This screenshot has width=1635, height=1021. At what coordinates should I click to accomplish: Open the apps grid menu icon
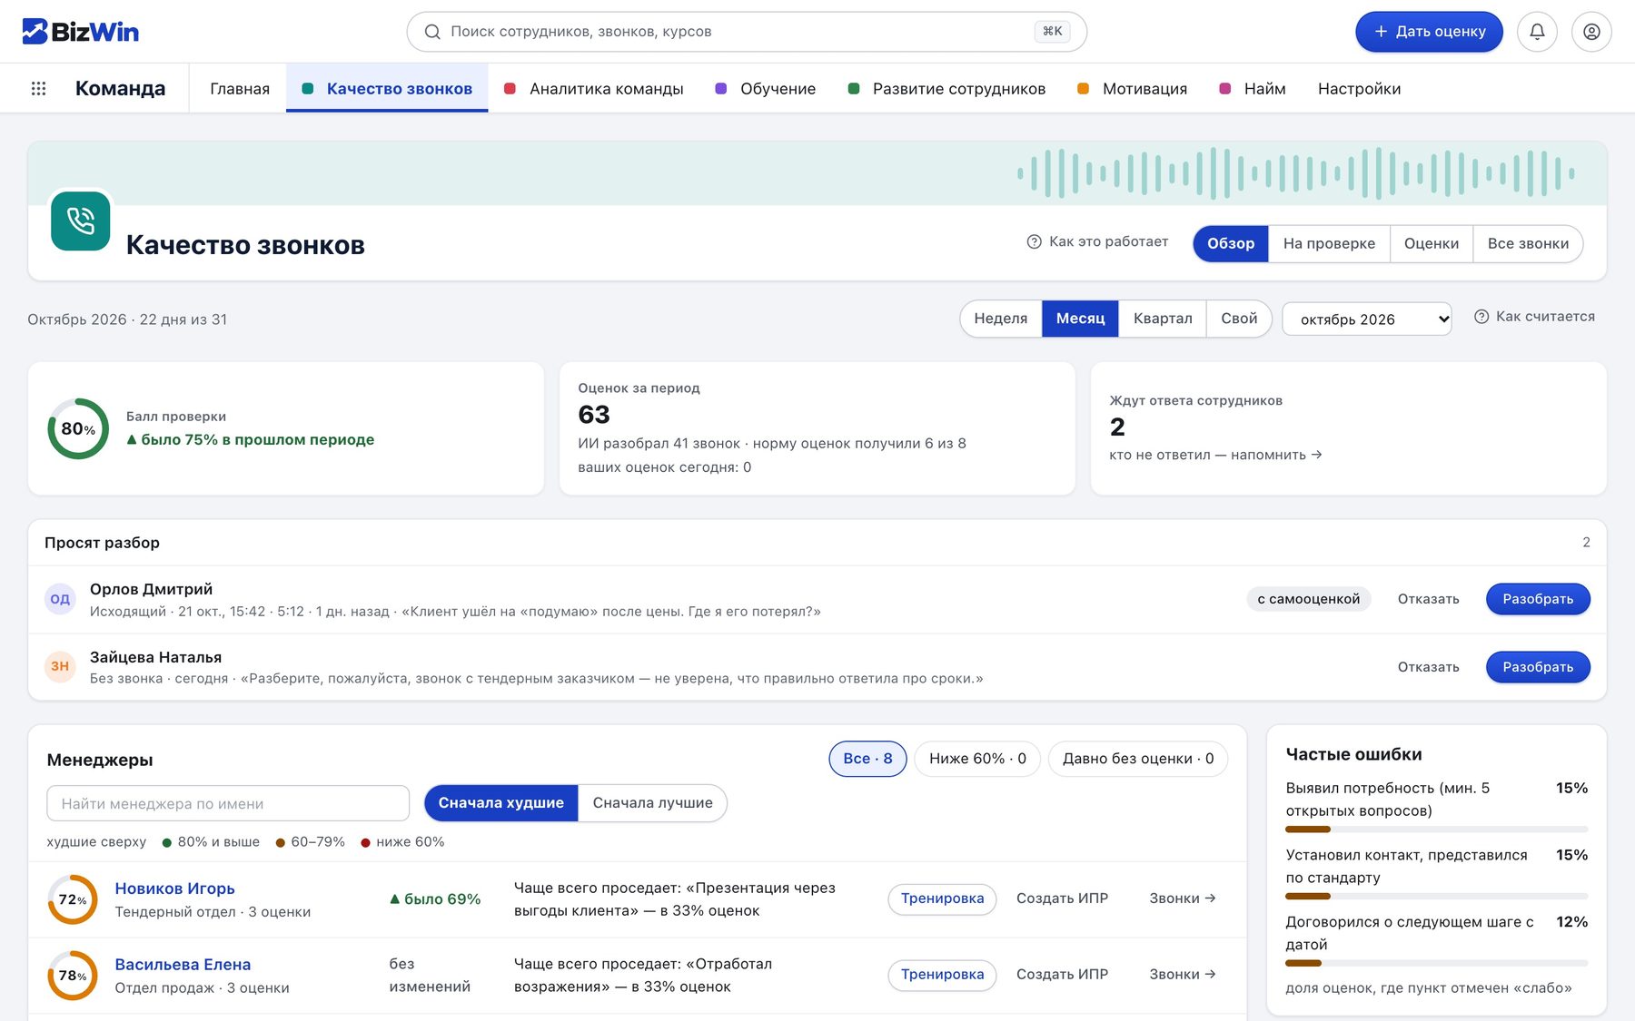[x=38, y=88]
